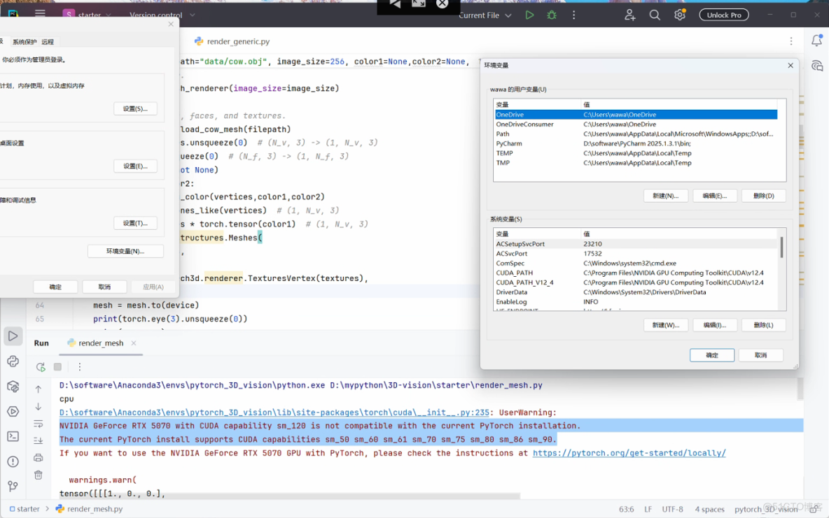Run the current file with green play icon
829x518 pixels.
pos(529,14)
